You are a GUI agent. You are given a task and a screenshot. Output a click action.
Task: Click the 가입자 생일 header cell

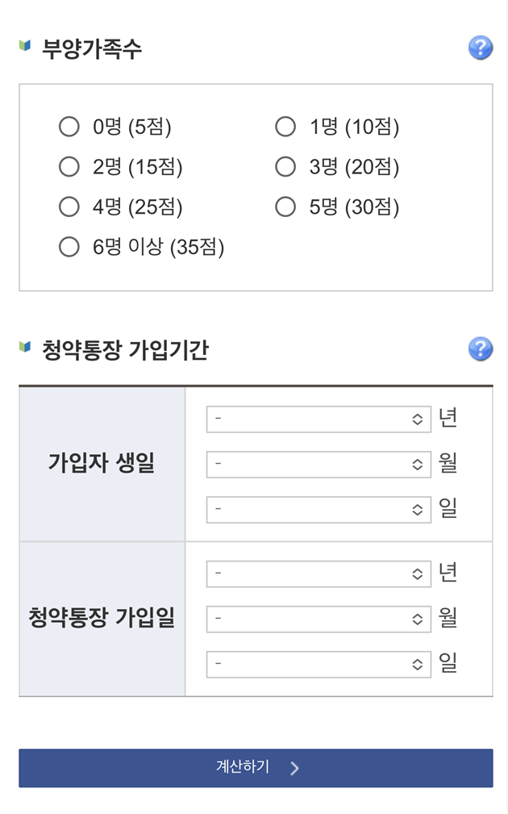[x=102, y=463]
